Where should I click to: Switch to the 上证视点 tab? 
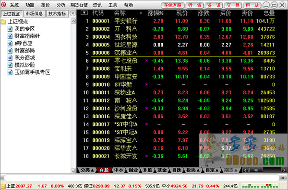coord(12,14)
